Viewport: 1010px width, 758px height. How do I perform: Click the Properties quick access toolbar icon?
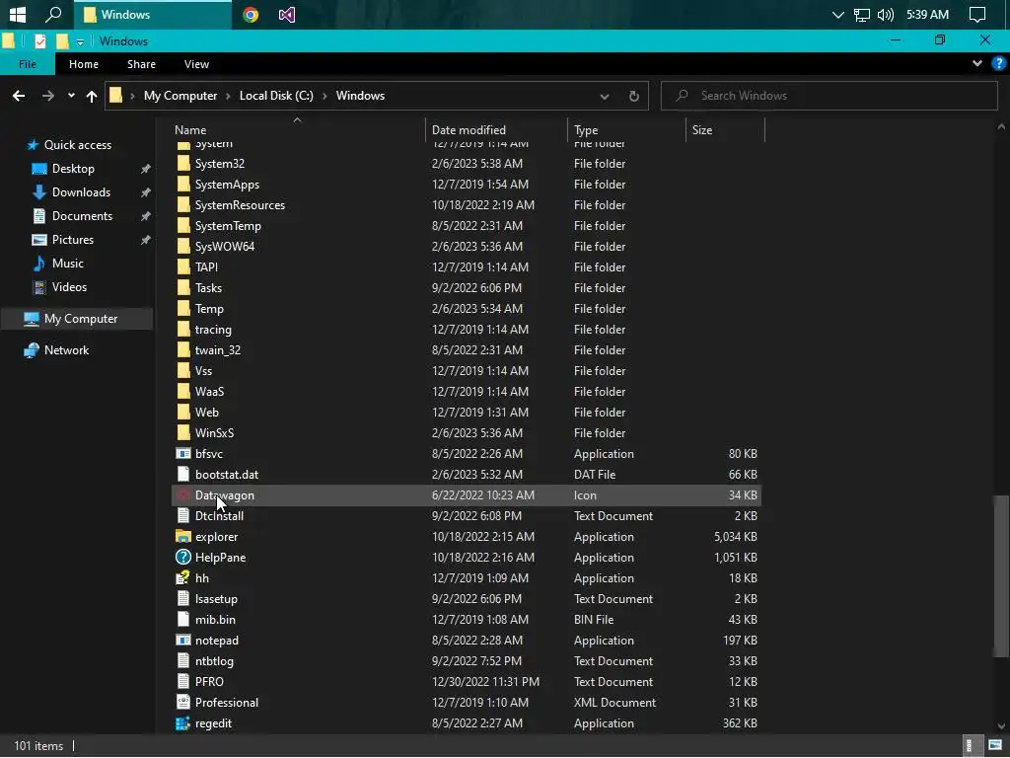pyautogui.click(x=39, y=41)
